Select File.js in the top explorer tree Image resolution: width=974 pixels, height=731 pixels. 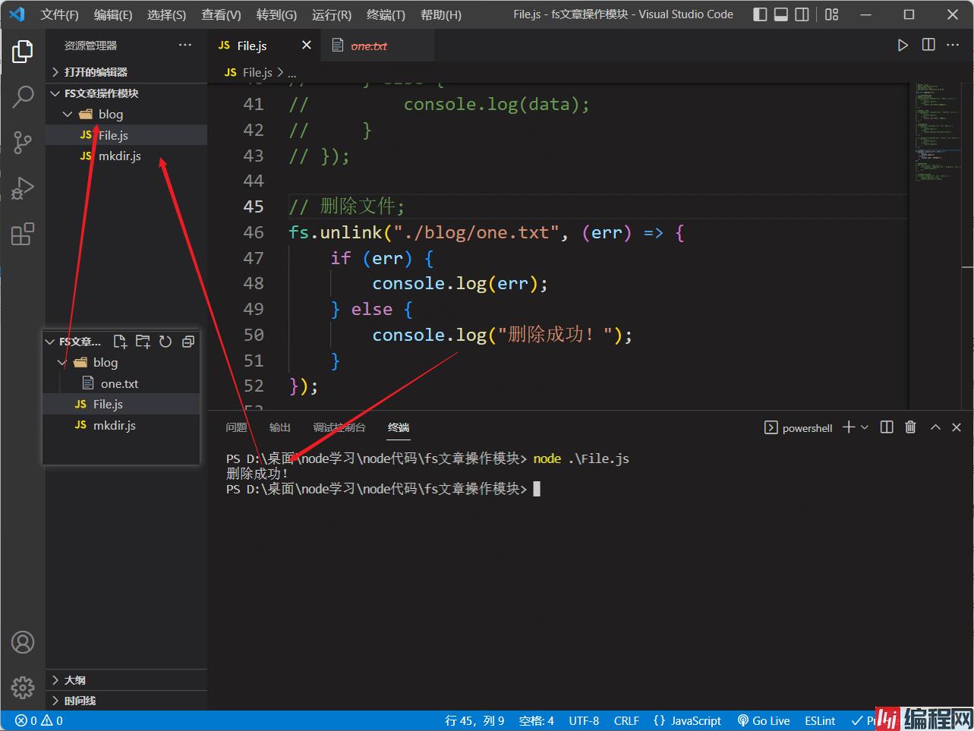127,135
